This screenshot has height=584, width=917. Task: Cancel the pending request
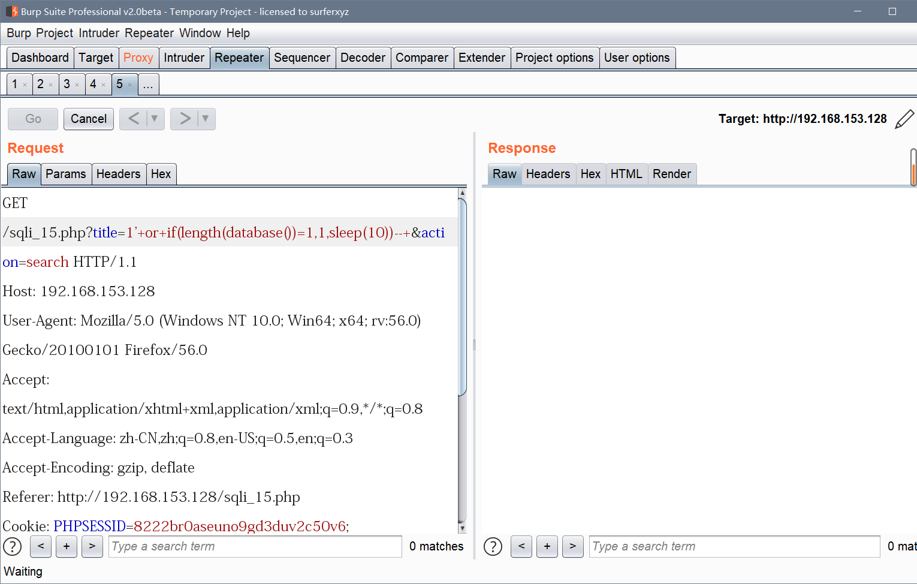pos(89,119)
